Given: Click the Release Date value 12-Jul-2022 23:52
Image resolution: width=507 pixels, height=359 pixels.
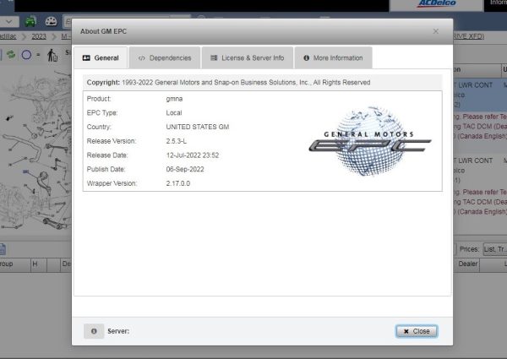Looking at the screenshot, I should [x=193, y=155].
